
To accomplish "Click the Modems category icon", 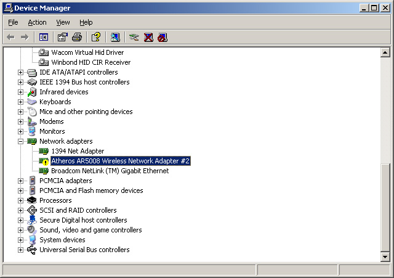I will point(32,121).
